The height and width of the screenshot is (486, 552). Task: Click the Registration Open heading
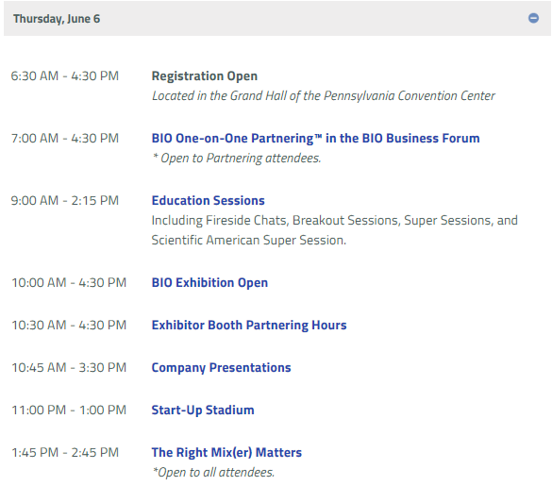pos(204,76)
